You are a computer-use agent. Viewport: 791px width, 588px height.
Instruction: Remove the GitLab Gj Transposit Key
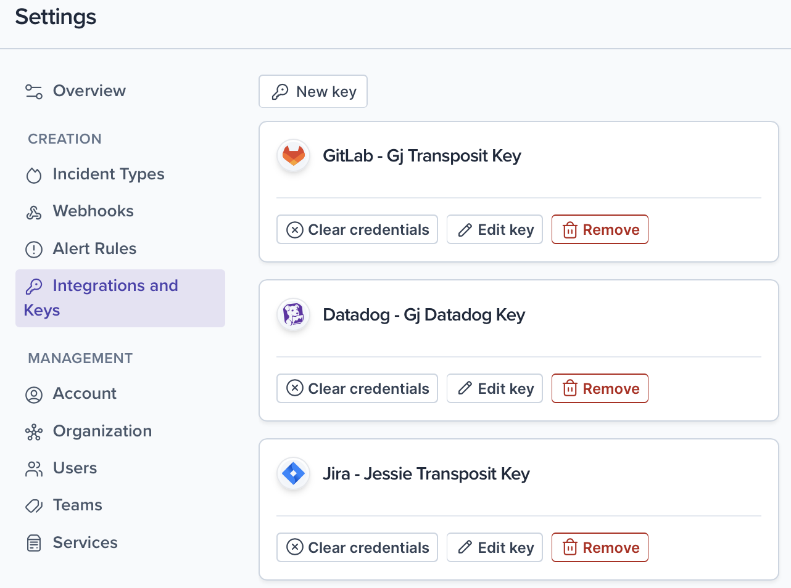pos(600,230)
